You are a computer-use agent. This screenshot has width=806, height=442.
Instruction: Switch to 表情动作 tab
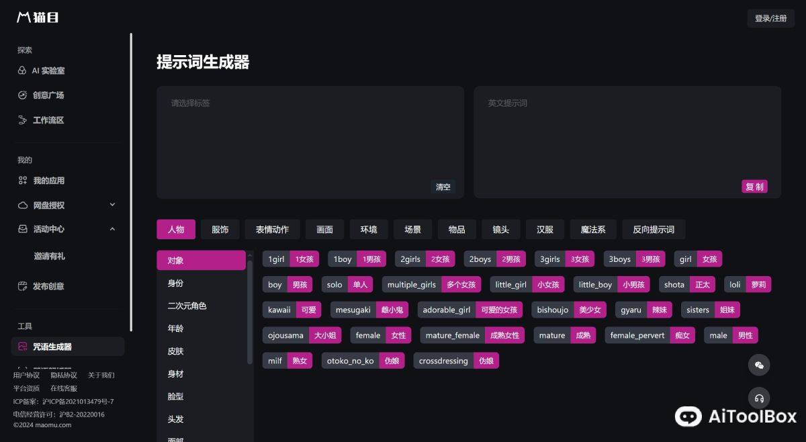click(272, 229)
